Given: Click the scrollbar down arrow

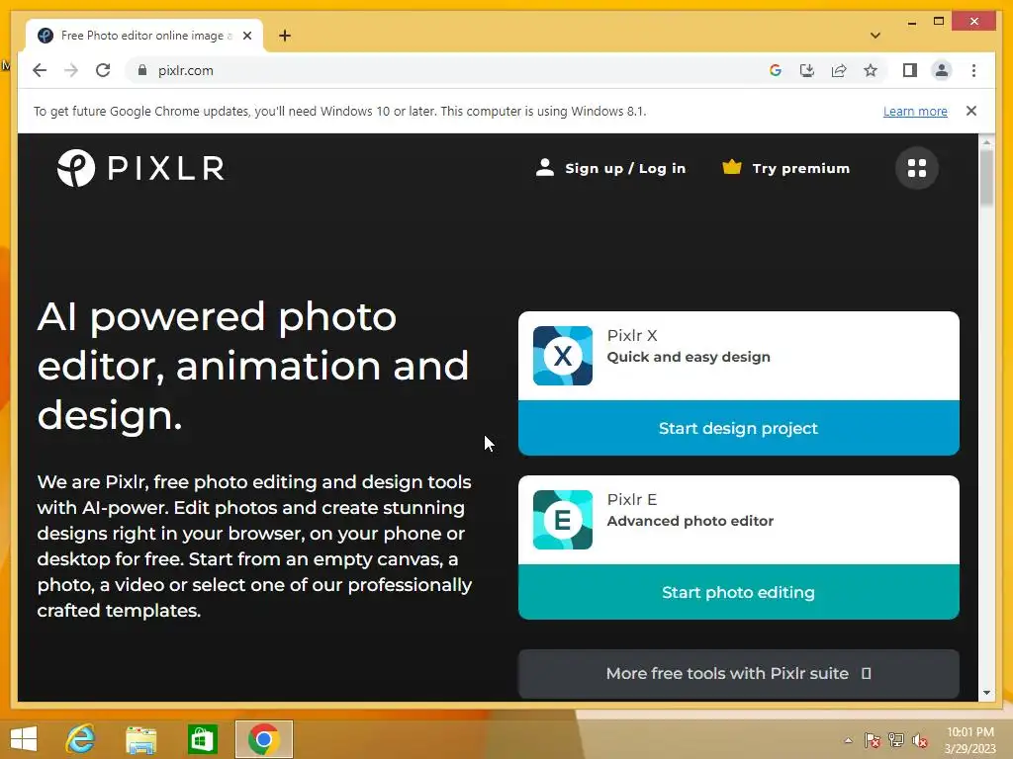Looking at the screenshot, I should point(986,693).
